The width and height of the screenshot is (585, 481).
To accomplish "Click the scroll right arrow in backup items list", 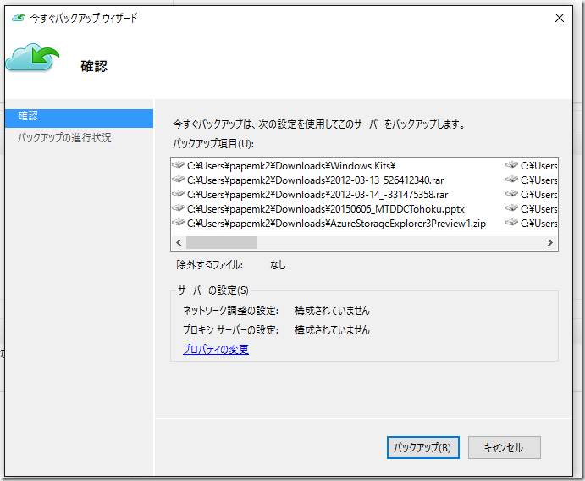I will tap(550, 242).
